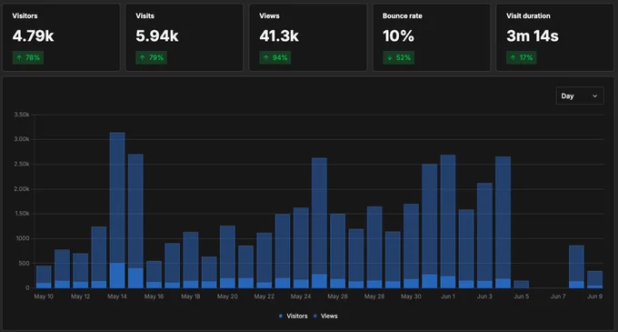Click the bar above May 20

click(227, 257)
